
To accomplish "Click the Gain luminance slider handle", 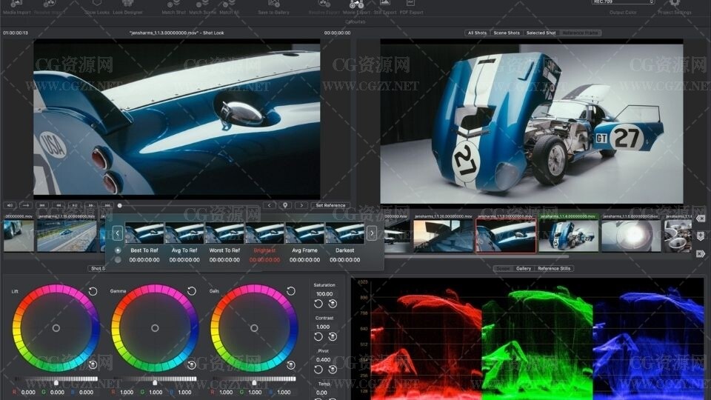I will (x=254, y=382).
